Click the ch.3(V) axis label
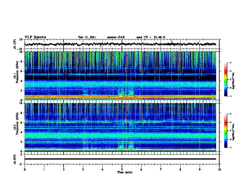The width and height of the screenshot is (247, 190). [x=15, y=160]
